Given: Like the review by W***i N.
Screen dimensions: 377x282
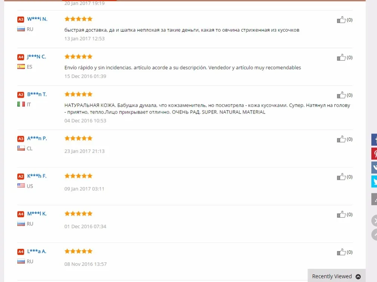Looking at the screenshot, I should (x=341, y=20).
